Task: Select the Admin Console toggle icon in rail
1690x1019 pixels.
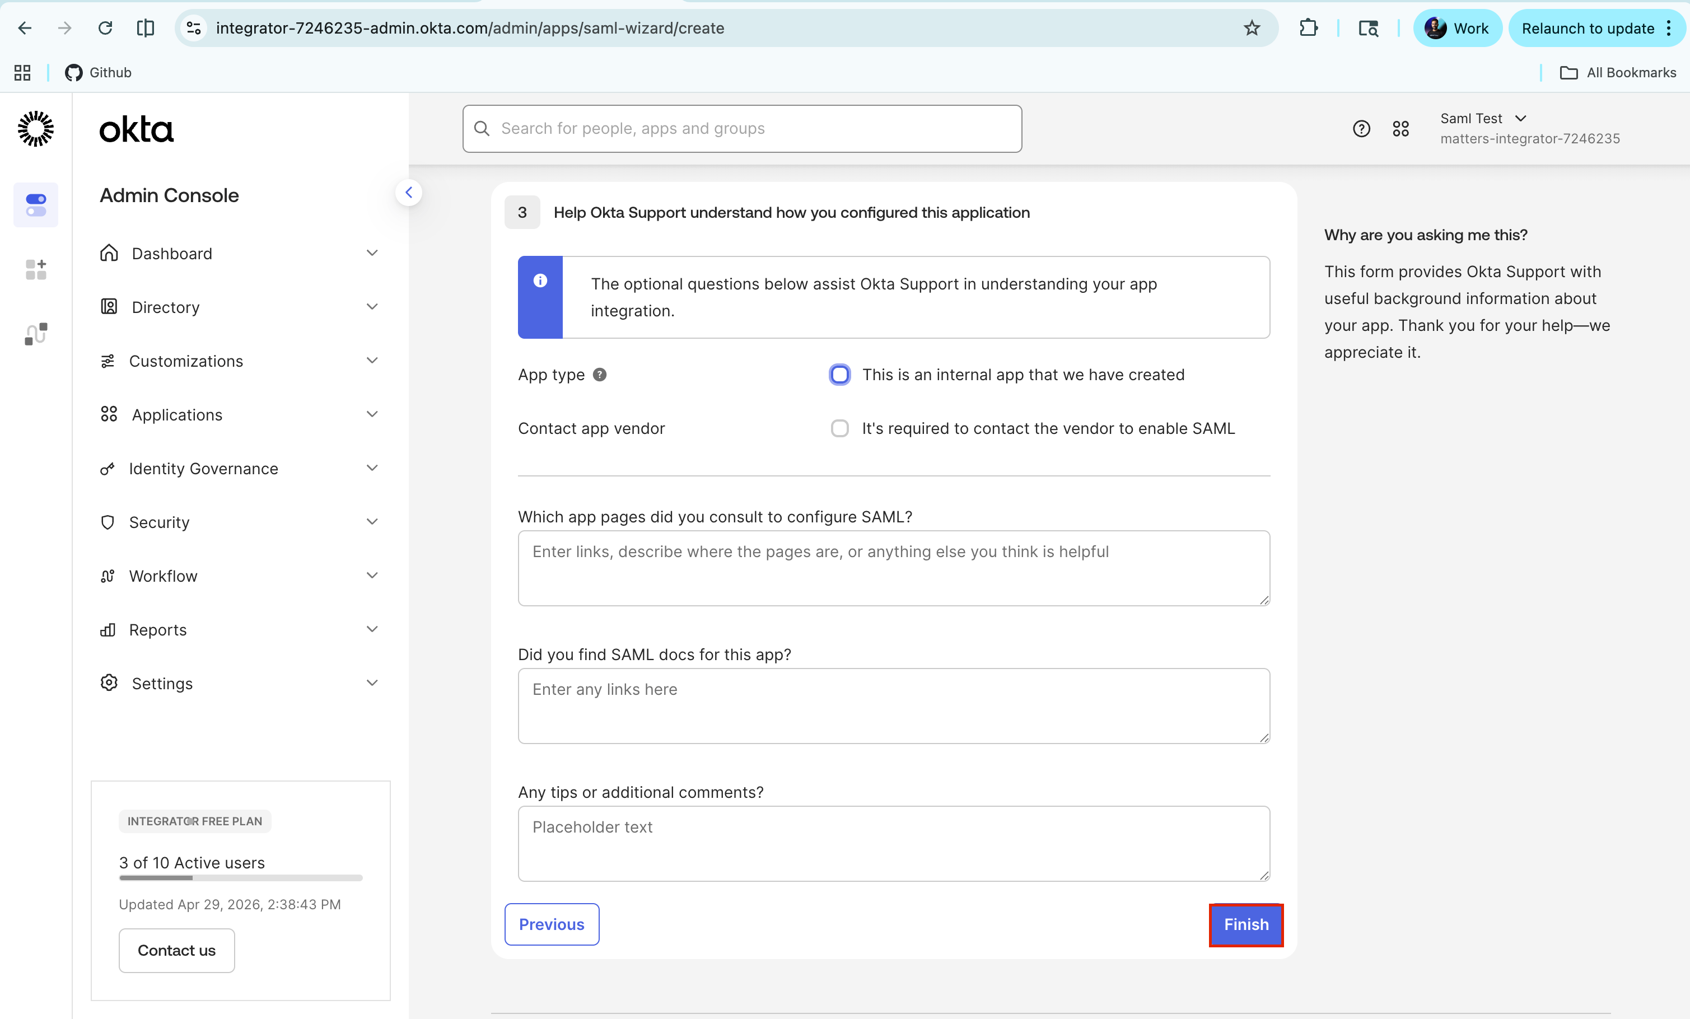Action: [36, 205]
